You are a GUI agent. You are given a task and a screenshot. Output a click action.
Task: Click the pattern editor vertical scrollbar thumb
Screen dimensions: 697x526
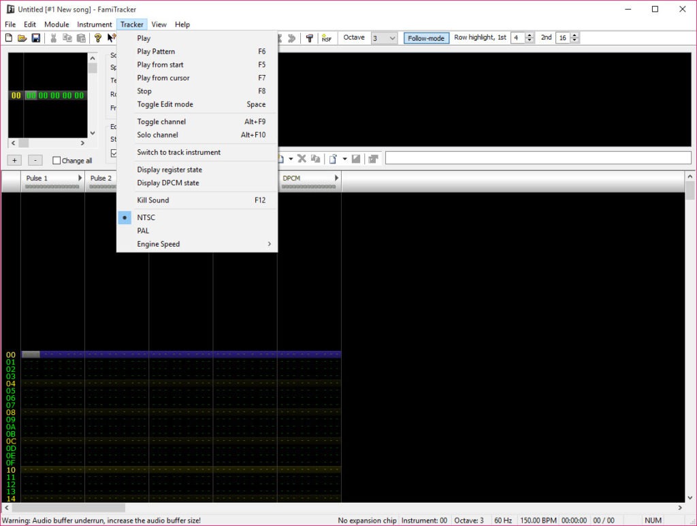coord(690,191)
